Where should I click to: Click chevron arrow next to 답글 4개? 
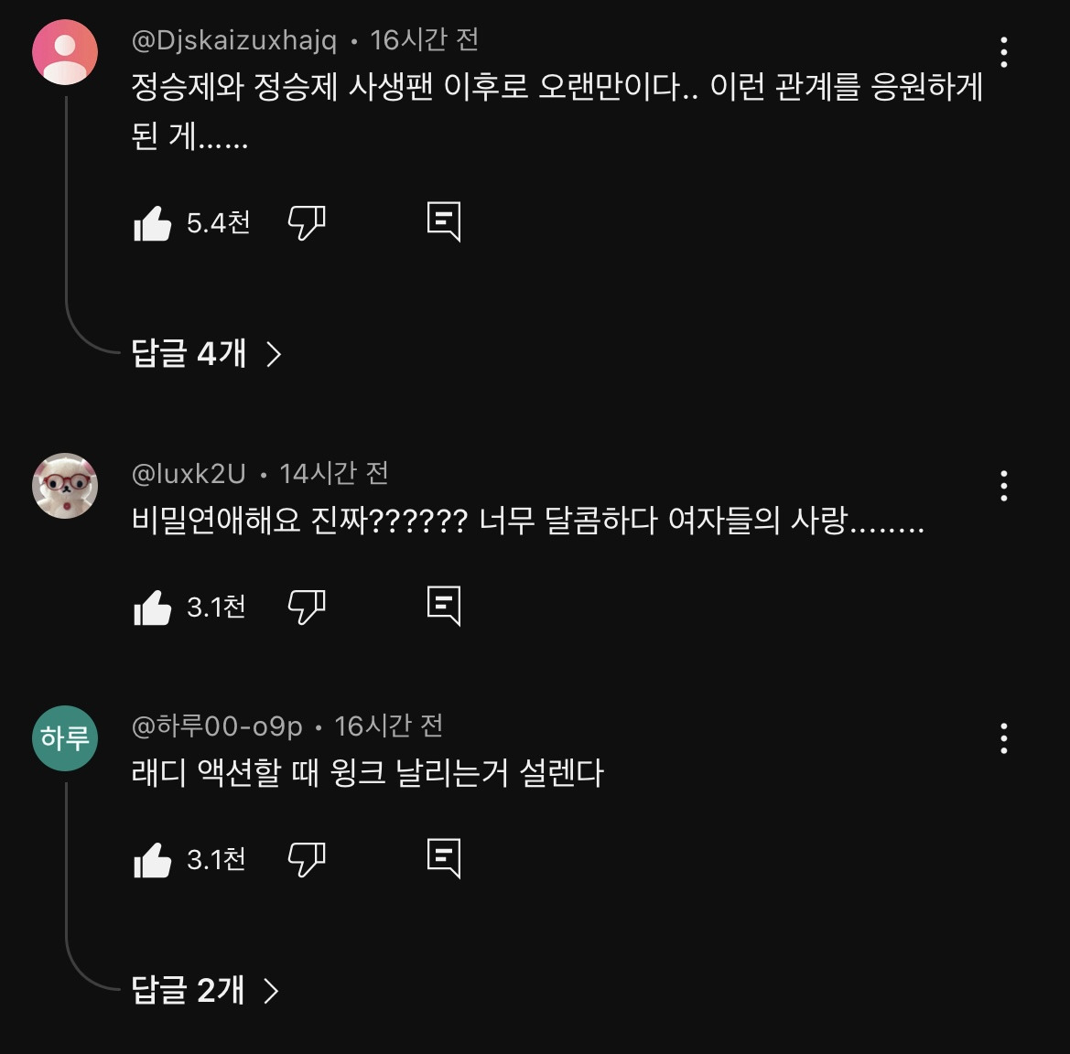(x=274, y=354)
